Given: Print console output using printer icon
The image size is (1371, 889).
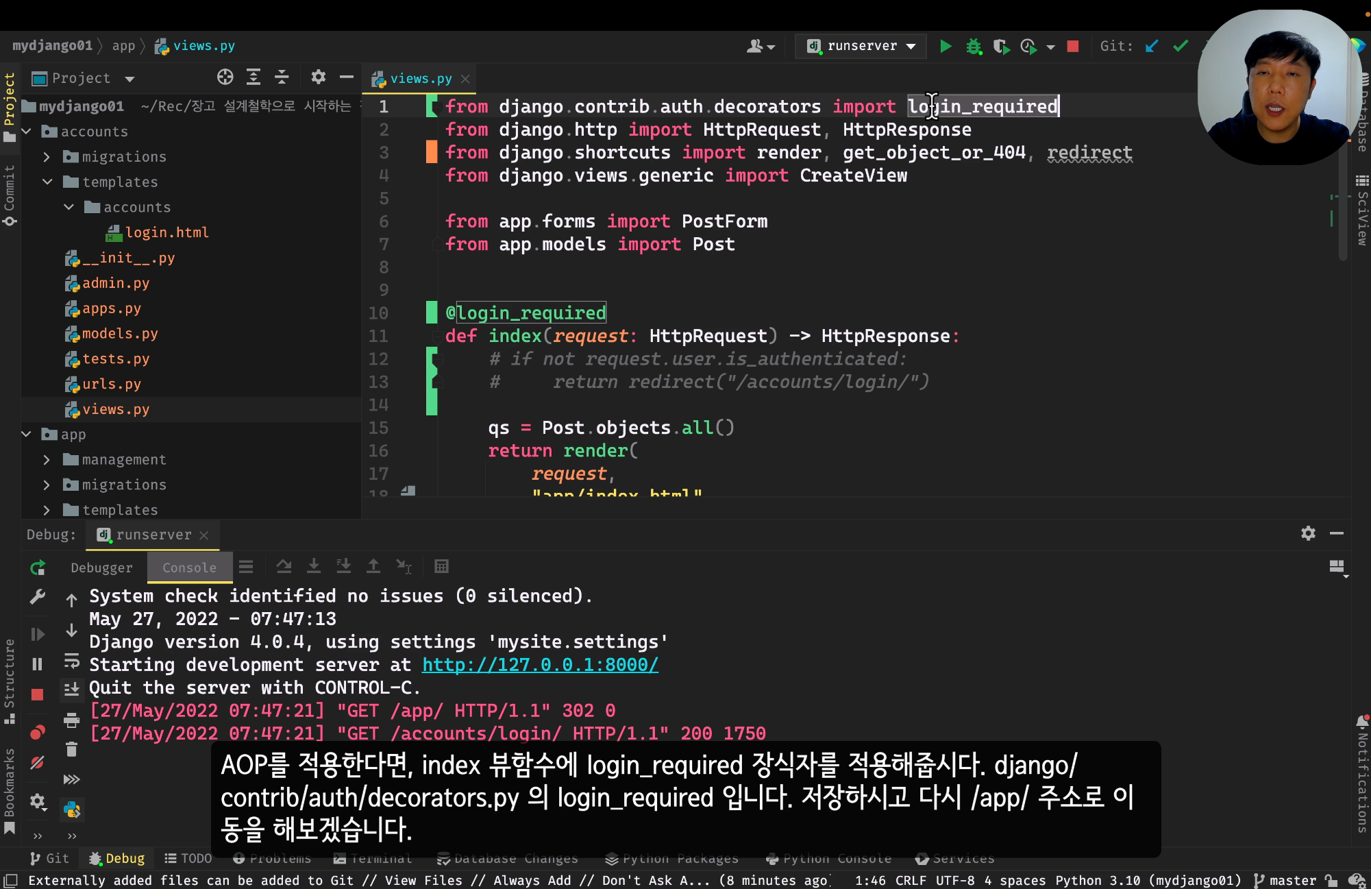Looking at the screenshot, I should click(x=71, y=720).
